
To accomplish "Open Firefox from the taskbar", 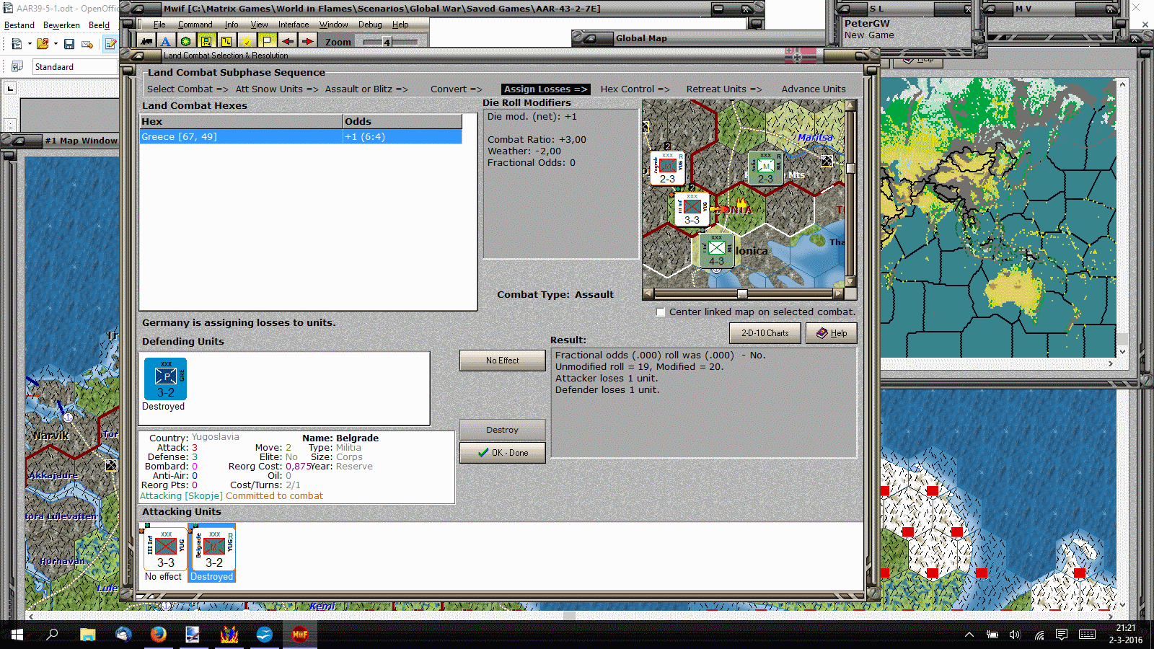I will click(159, 635).
